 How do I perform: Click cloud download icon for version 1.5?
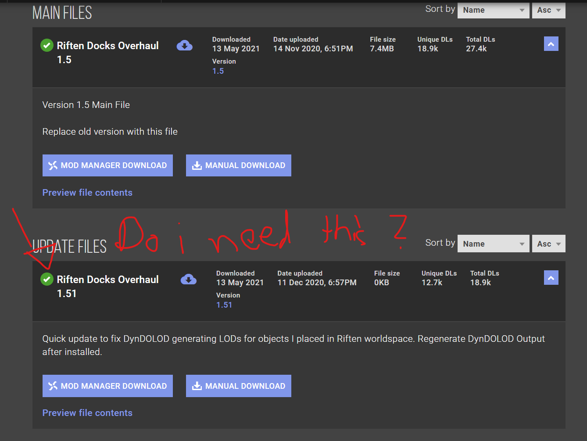(x=185, y=45)
